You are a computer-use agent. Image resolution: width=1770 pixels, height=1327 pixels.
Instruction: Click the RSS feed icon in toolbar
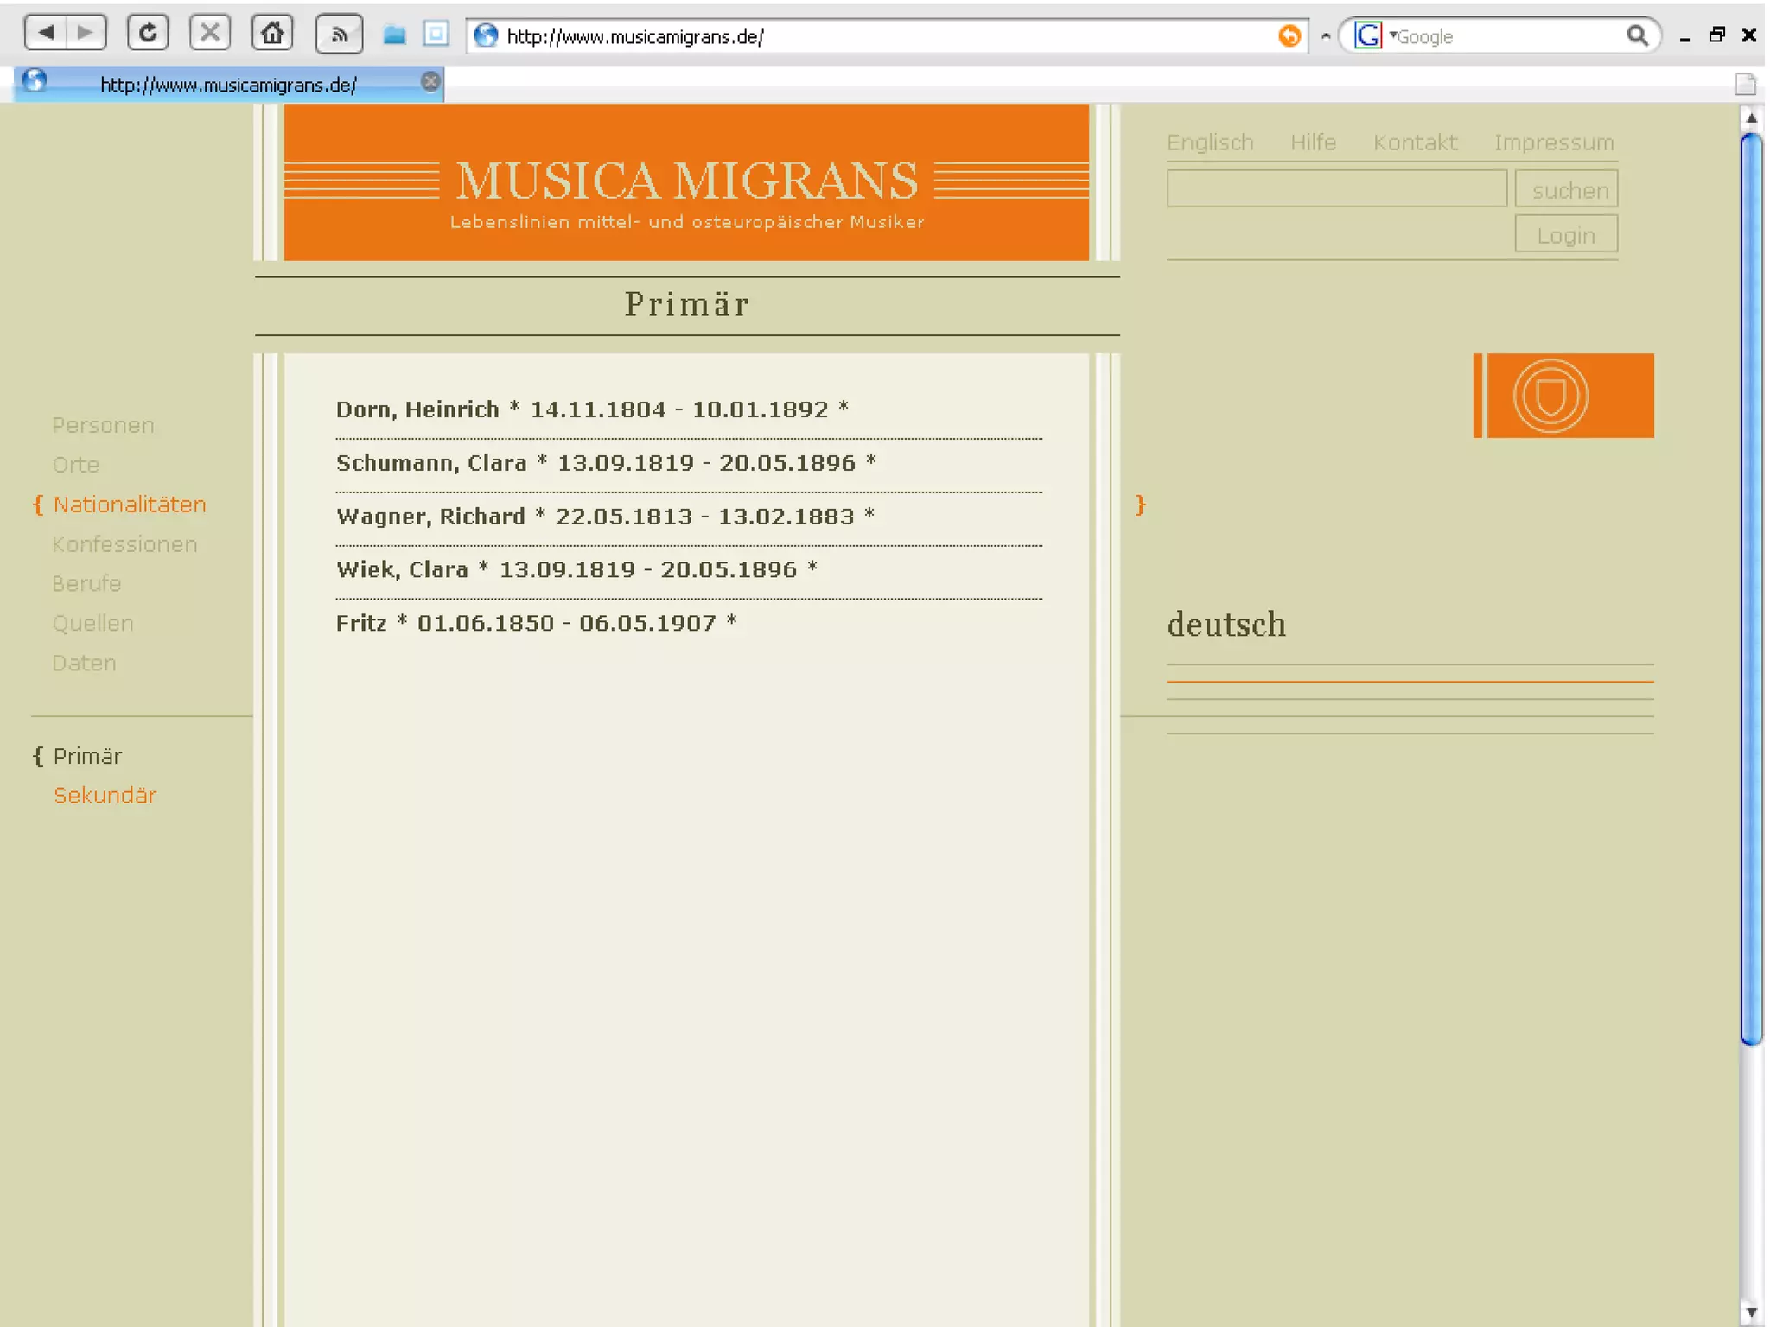pos(339,35)
